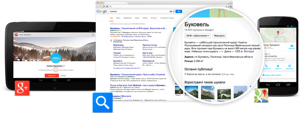Screen dimensions: 301x113
Task: Select the Відео search tab
Action: click(x=137, y=18)
